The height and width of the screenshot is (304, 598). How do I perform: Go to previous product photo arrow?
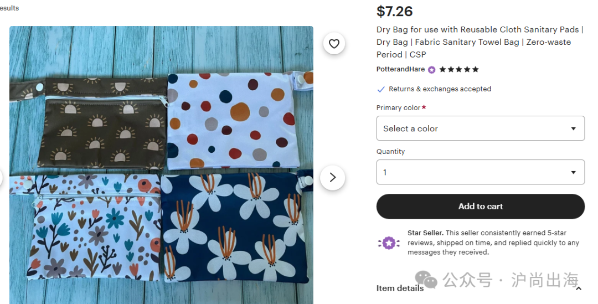(x=2, y=178)
